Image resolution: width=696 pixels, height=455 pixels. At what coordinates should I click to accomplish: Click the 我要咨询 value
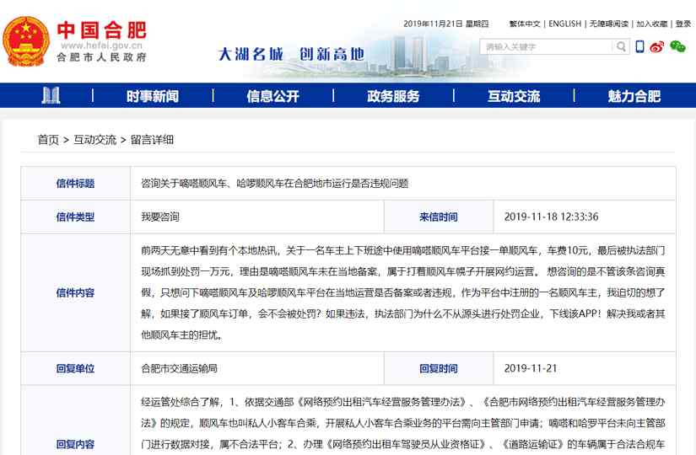(160, 217)
